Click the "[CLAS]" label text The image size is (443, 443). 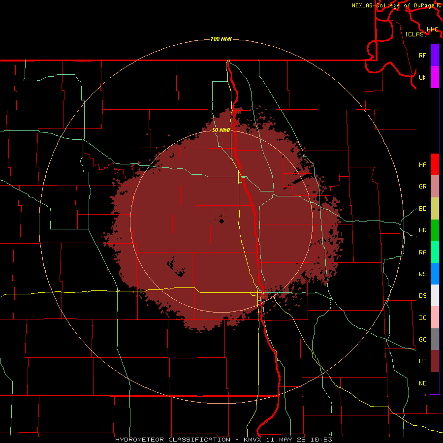pyautogui.click(x=416, y=34)
